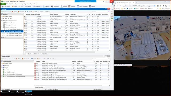The height and width of the screenshot is (96, 171).
Task: Open the Devices toolbar panel
Action: [x=92, y=6]
